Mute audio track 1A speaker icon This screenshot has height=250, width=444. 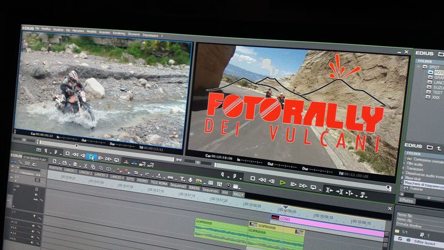33,226
